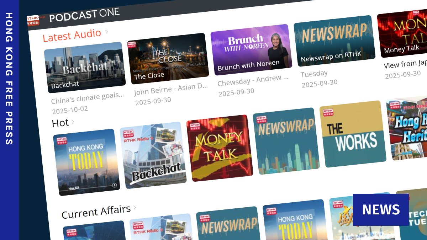Open Brunch with Noreen episode thumbnail
This screenshot has height=240, width=427.
point(251,50)
